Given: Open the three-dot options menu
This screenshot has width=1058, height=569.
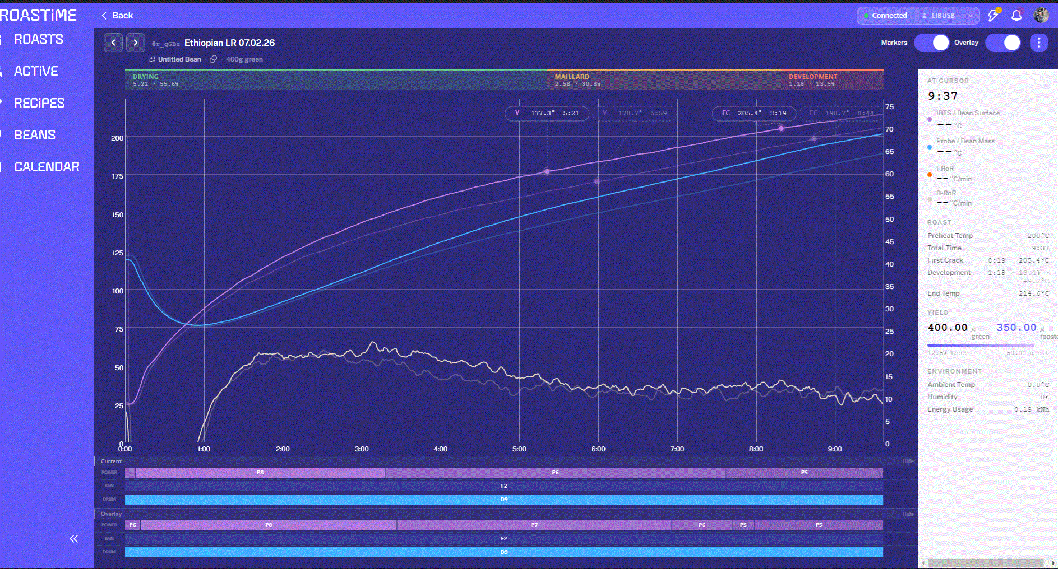Looking at the screenshot, I should pos(1039,43).
